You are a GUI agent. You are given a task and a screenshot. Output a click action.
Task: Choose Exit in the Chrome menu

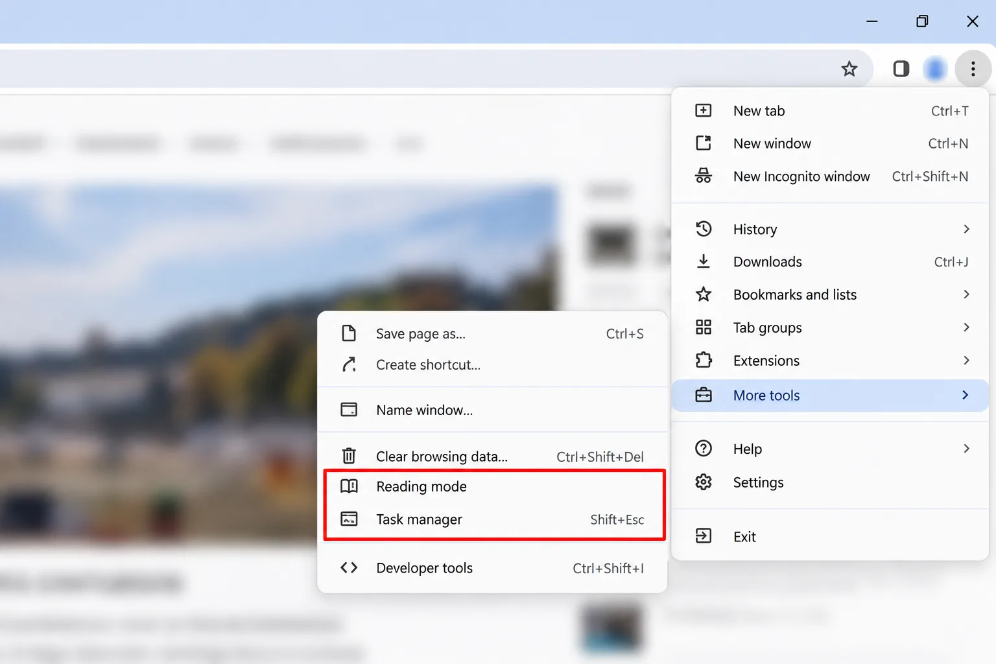click(830, 536)
